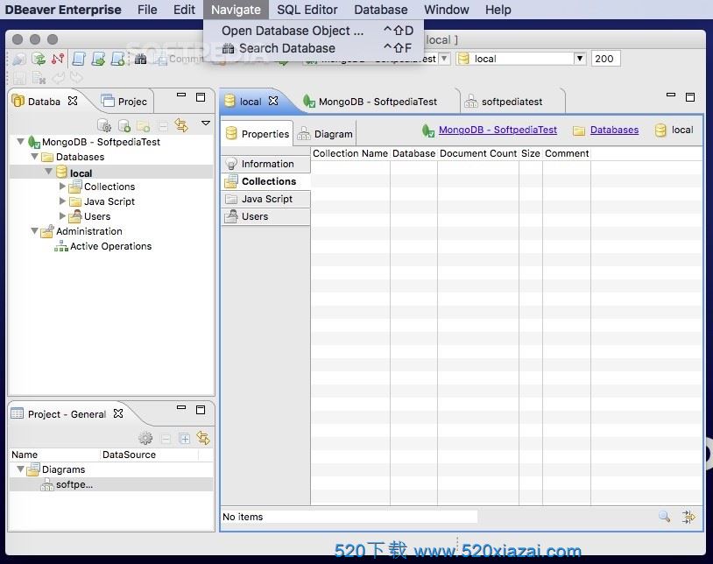713x564 pixels.
Task: Click new connection icon in navigator toolbar
Action: (x=124, y=125)
